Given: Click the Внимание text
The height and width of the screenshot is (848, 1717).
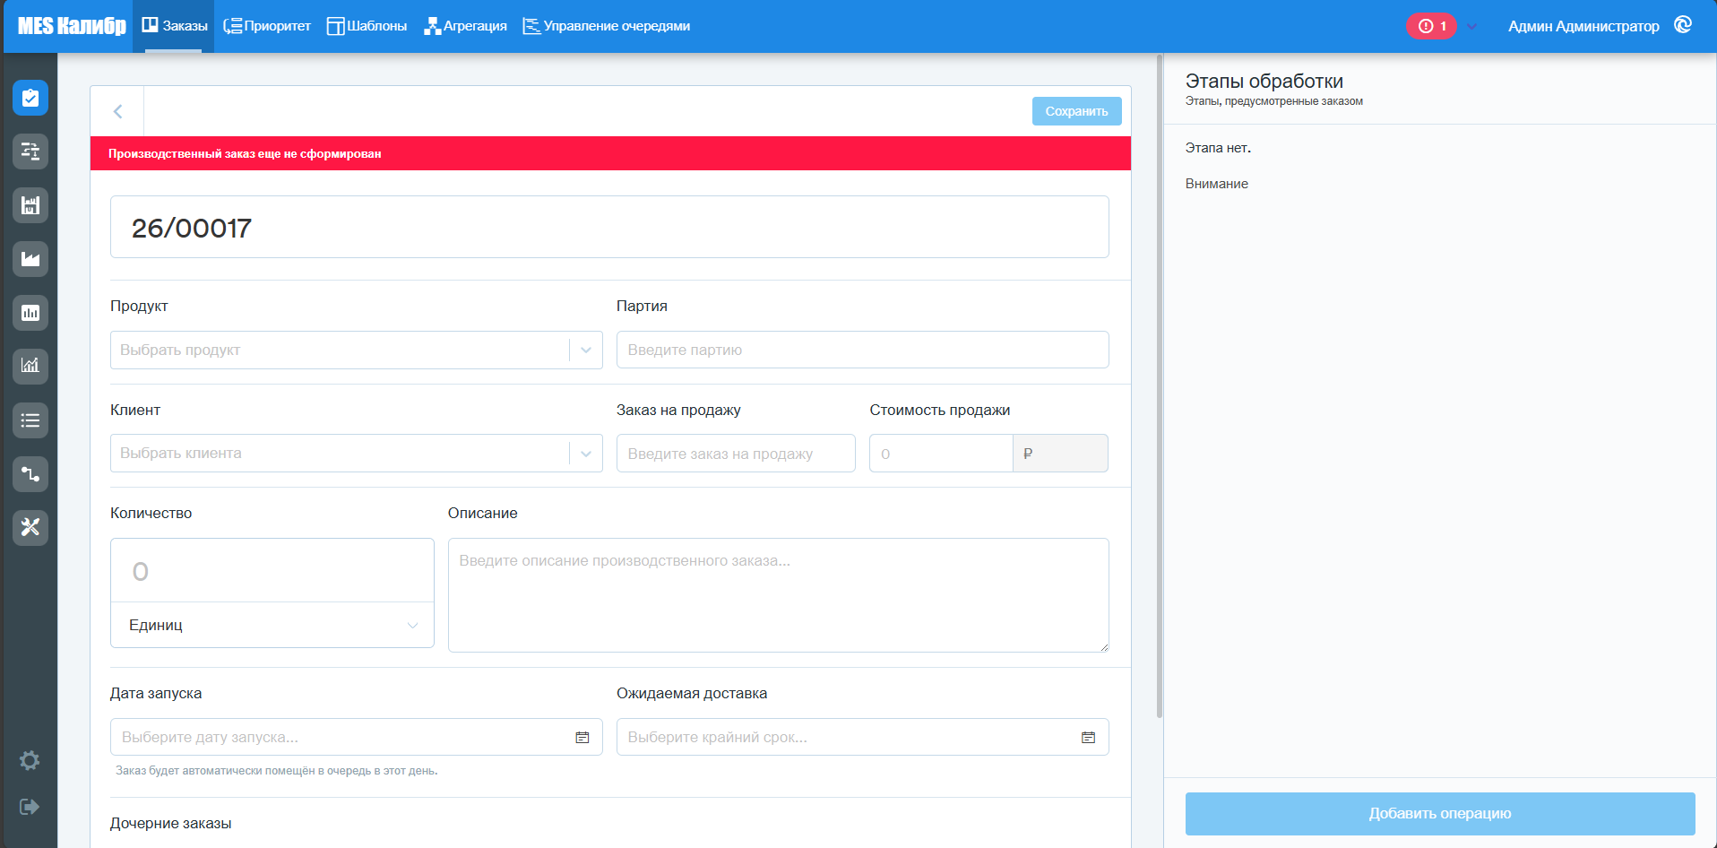Looking at the screenshot, I should coord(1216,184).
